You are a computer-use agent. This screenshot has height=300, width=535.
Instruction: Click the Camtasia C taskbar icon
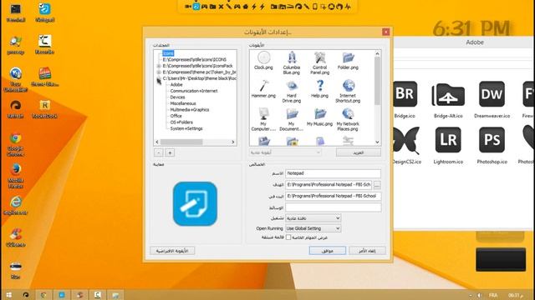[98, 295]
